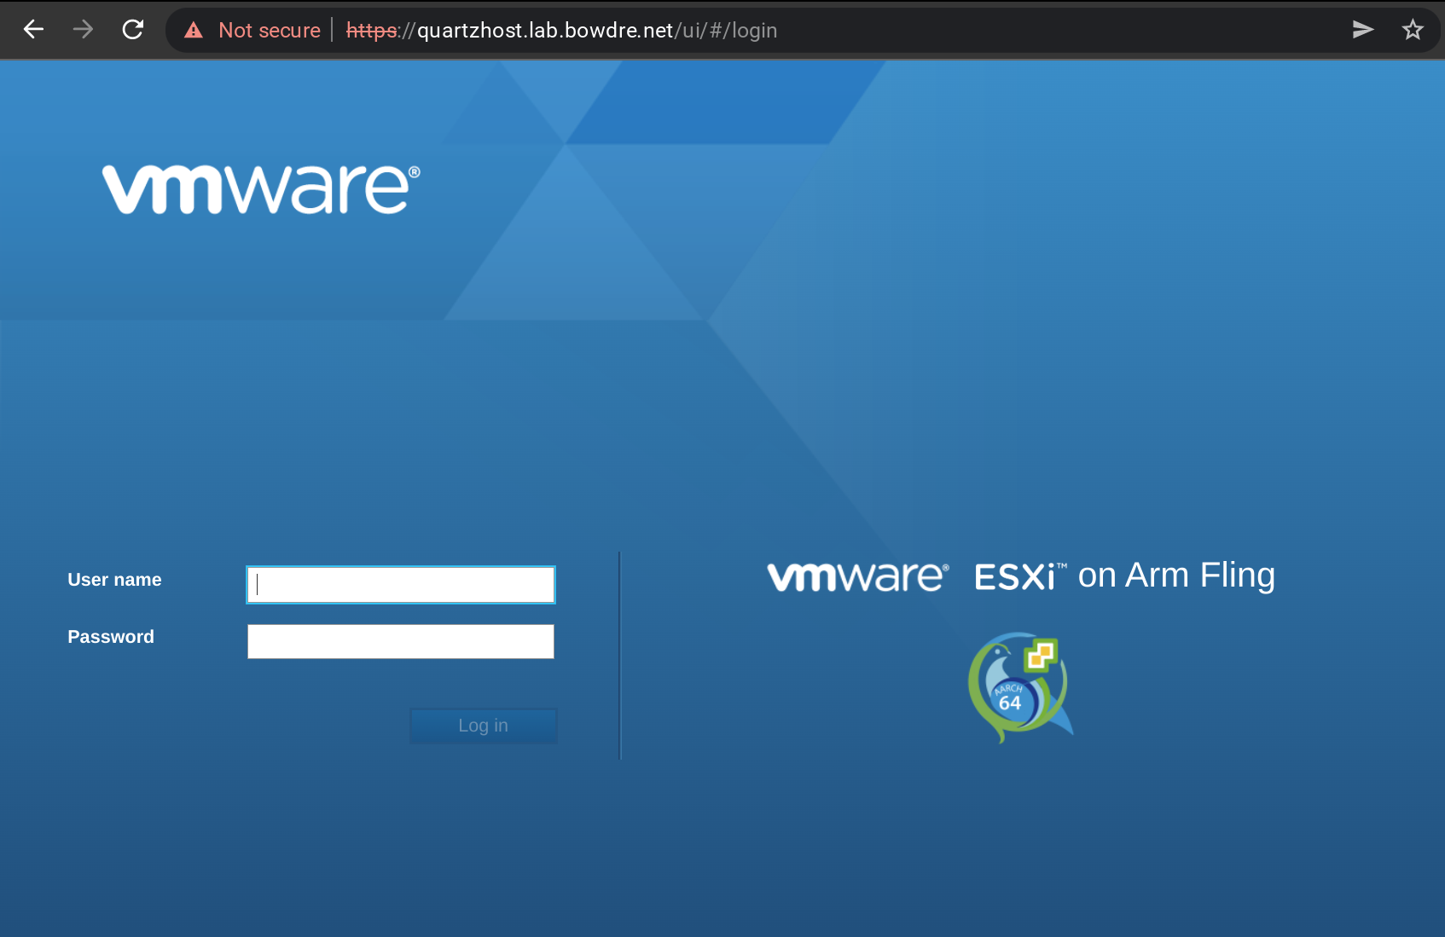The height and width of the screenshot is (937, 1445).
Task: Click the large VMware logo at top left
Action: click(261, 188)
